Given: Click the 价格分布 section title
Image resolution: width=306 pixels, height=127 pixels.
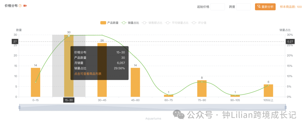Looking at the screenshot, I should 11,6.
